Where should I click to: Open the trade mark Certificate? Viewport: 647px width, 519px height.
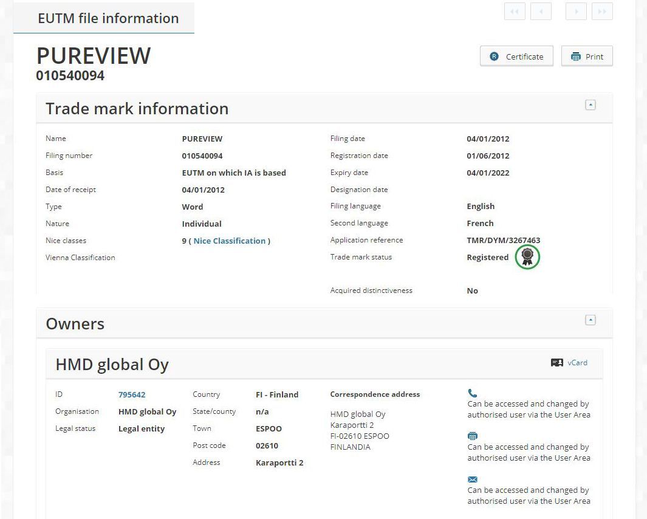(516, 57)
